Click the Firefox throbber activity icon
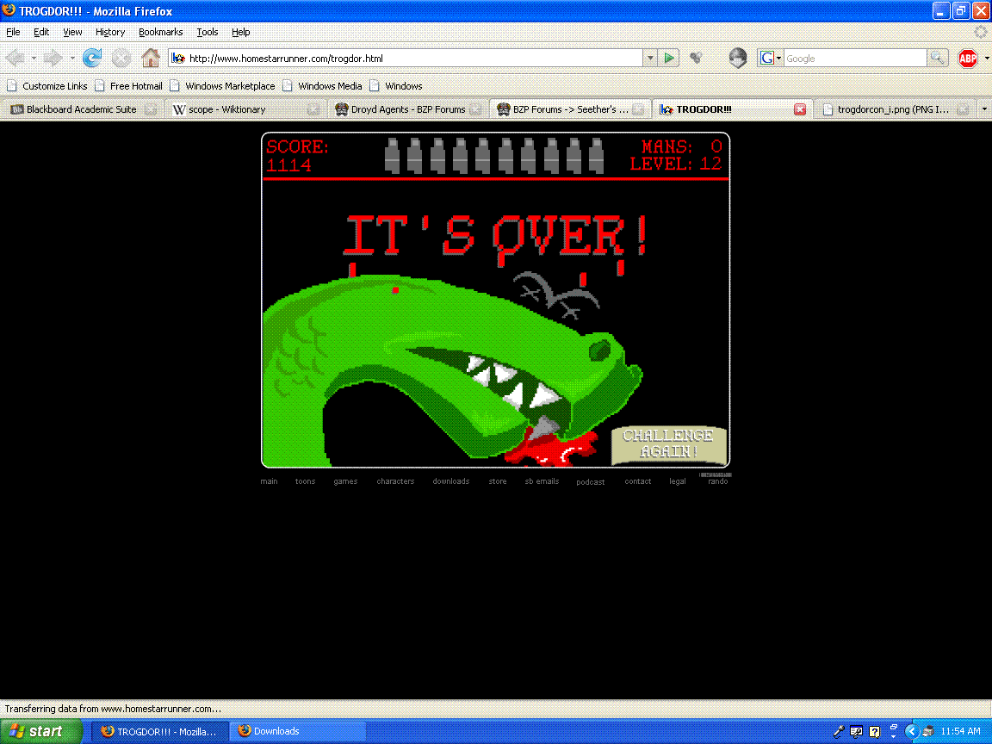This screenshot has height=744, width=992. point(981,32)
